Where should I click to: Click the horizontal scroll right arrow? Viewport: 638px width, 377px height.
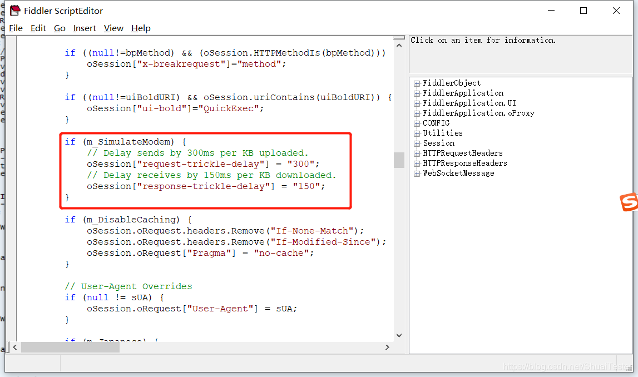[x=387, y=348]
